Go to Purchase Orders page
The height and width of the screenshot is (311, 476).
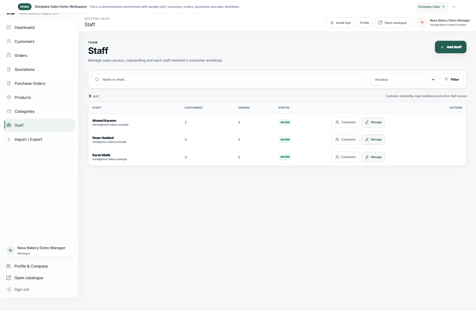tap(39, 83)
